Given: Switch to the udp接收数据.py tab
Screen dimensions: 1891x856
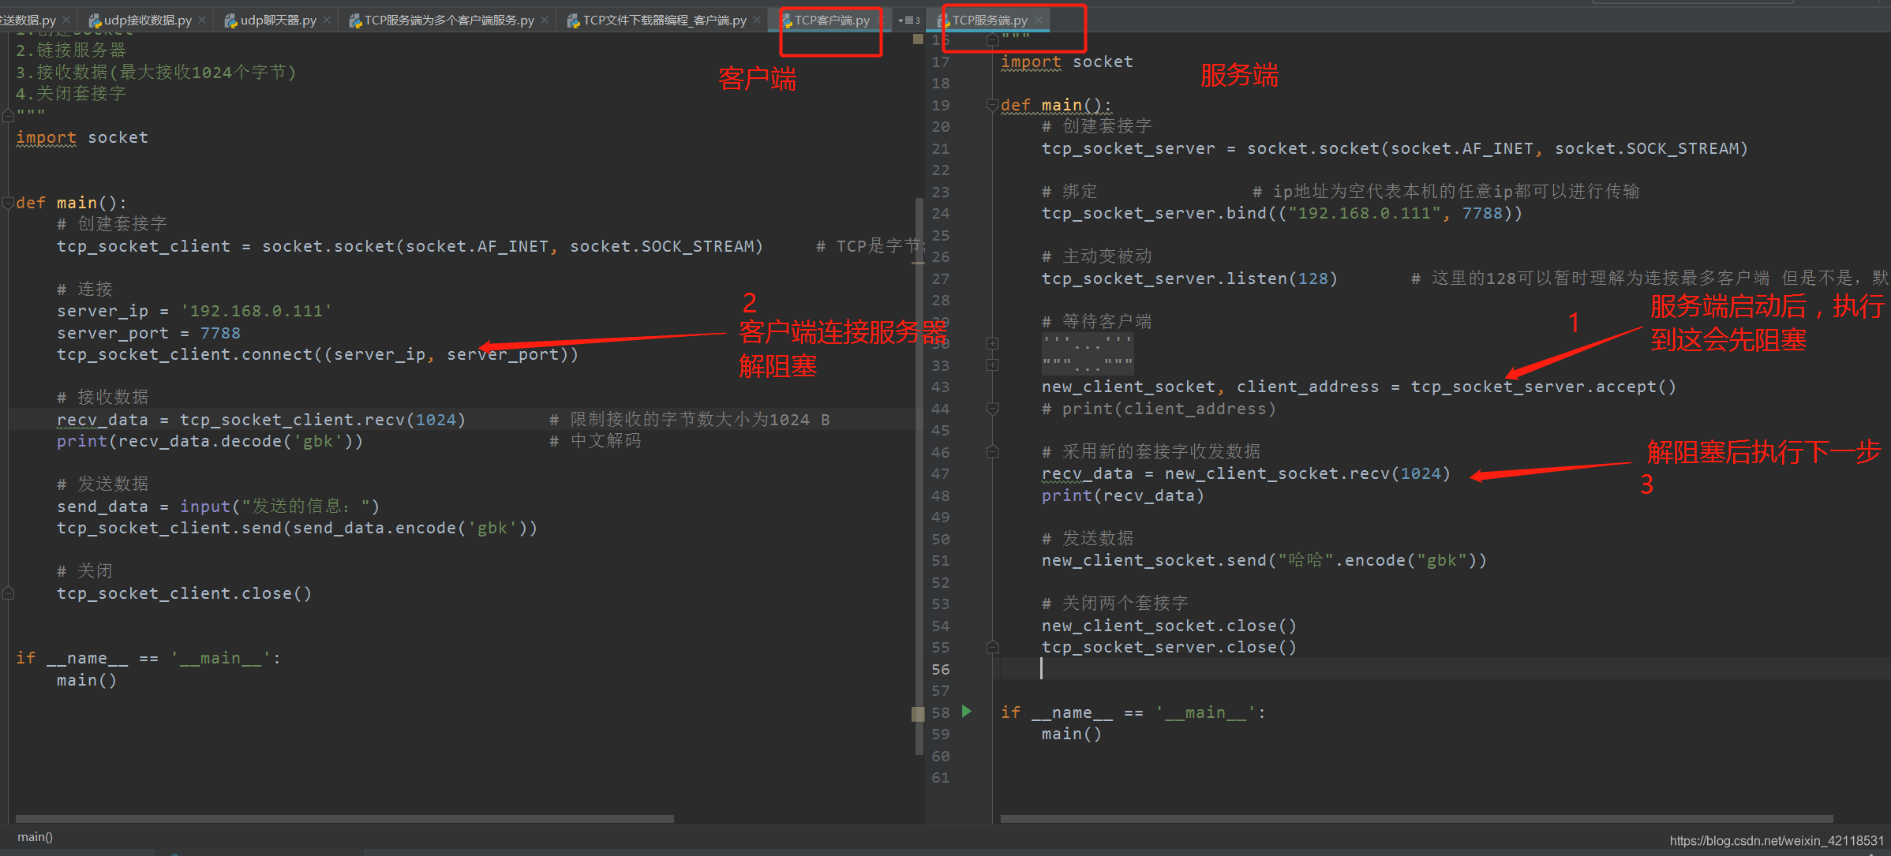Looking at the screenshot, I should [x=147, y=20].
